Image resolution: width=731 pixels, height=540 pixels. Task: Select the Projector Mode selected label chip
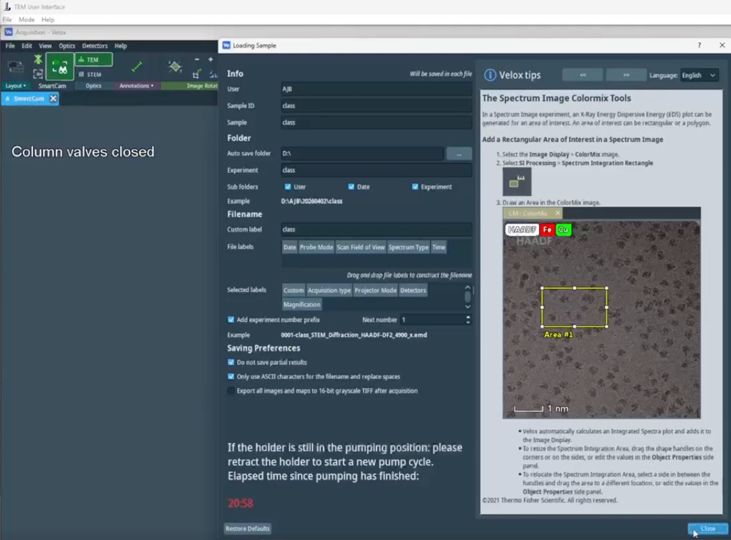[375, 290]
